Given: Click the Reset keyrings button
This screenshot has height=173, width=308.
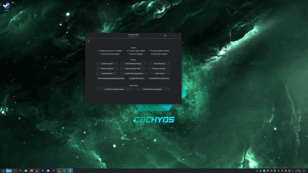Looking at the screenshot, I should [x=159, y=64].
